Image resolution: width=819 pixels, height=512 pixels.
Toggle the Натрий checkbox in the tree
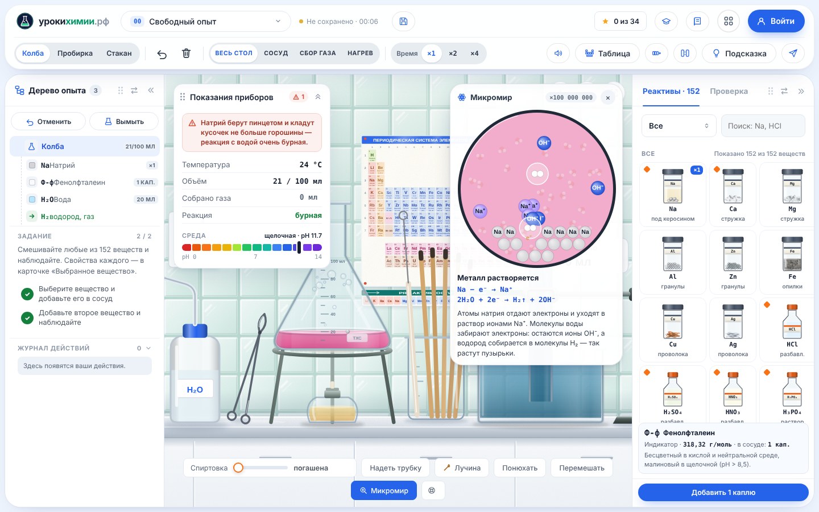(32, 166)
